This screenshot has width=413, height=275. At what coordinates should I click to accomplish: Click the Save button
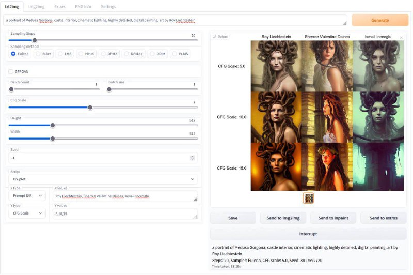point(233,218)
